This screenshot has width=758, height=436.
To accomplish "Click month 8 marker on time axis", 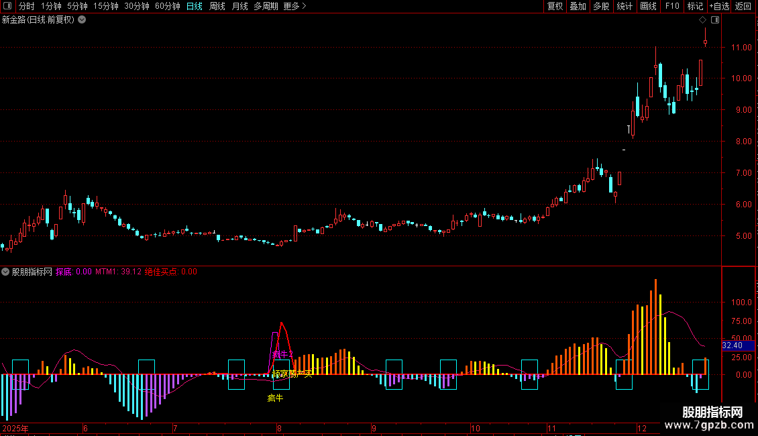I will pos(280,428).
